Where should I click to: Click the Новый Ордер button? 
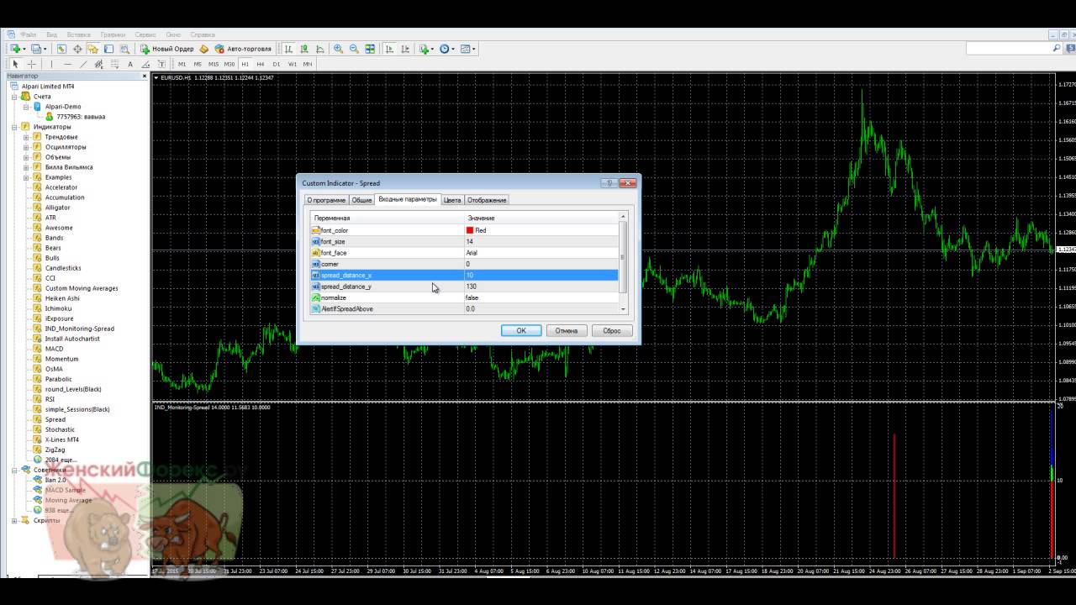click(168, 49)
